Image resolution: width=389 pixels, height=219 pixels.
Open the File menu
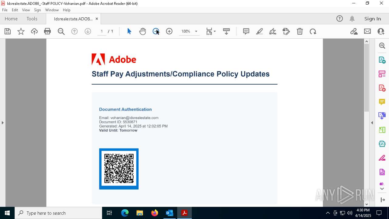click(5, 10)
